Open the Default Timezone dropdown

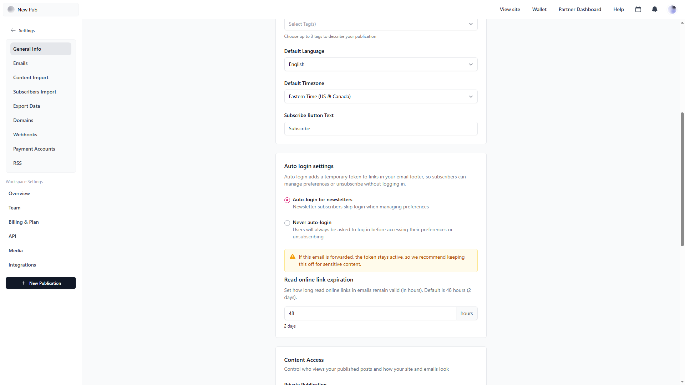tap(381, 97)
